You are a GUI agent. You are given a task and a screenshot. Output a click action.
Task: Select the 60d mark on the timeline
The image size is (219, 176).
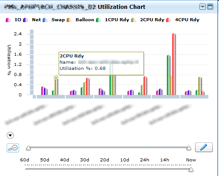24,160
